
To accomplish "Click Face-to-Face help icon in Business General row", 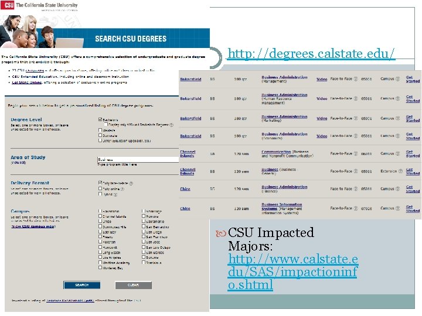I will point(356,171).
